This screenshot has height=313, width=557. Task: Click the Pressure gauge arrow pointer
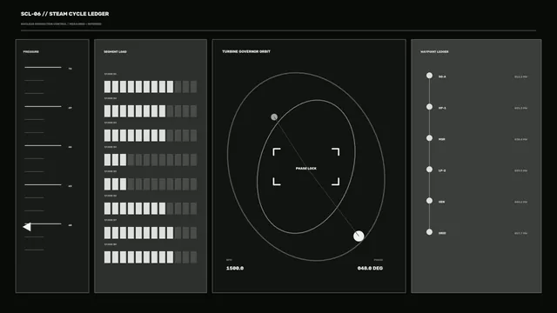[27, 227]
